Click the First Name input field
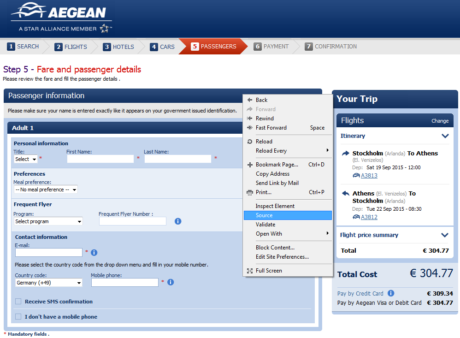460x338 pixels. click(x=100, y=159)
